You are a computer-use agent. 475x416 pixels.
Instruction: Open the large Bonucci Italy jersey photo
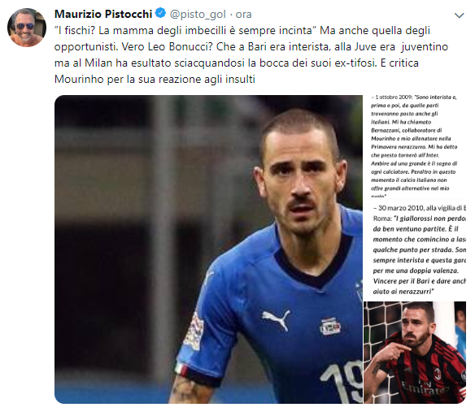pyautogui.click(x=208, y=249)
